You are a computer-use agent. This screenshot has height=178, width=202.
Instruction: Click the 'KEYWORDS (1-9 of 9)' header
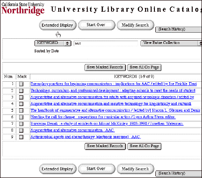pos(134,77)
